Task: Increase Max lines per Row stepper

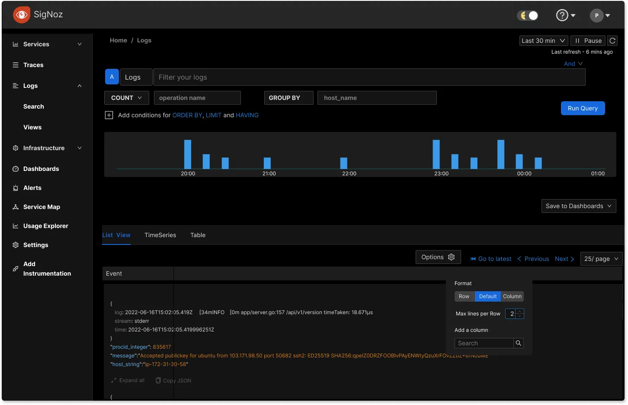Action: pyautogui.click(x=520, y=311)
